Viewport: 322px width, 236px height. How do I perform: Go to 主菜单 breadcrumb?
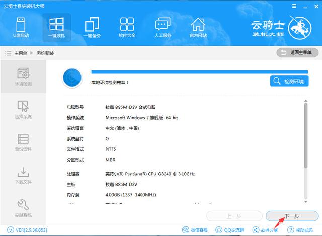point(21,53)
